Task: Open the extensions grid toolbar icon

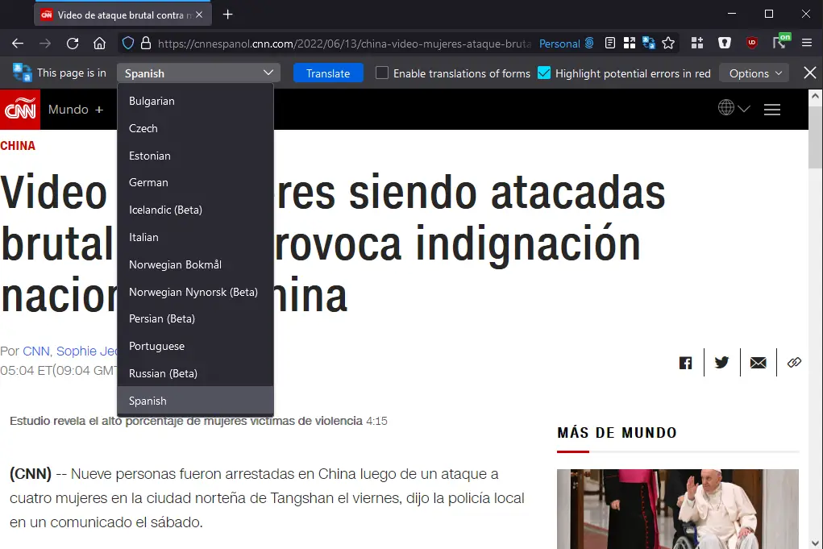Action: pyautogui.click(x=697, y=43)
